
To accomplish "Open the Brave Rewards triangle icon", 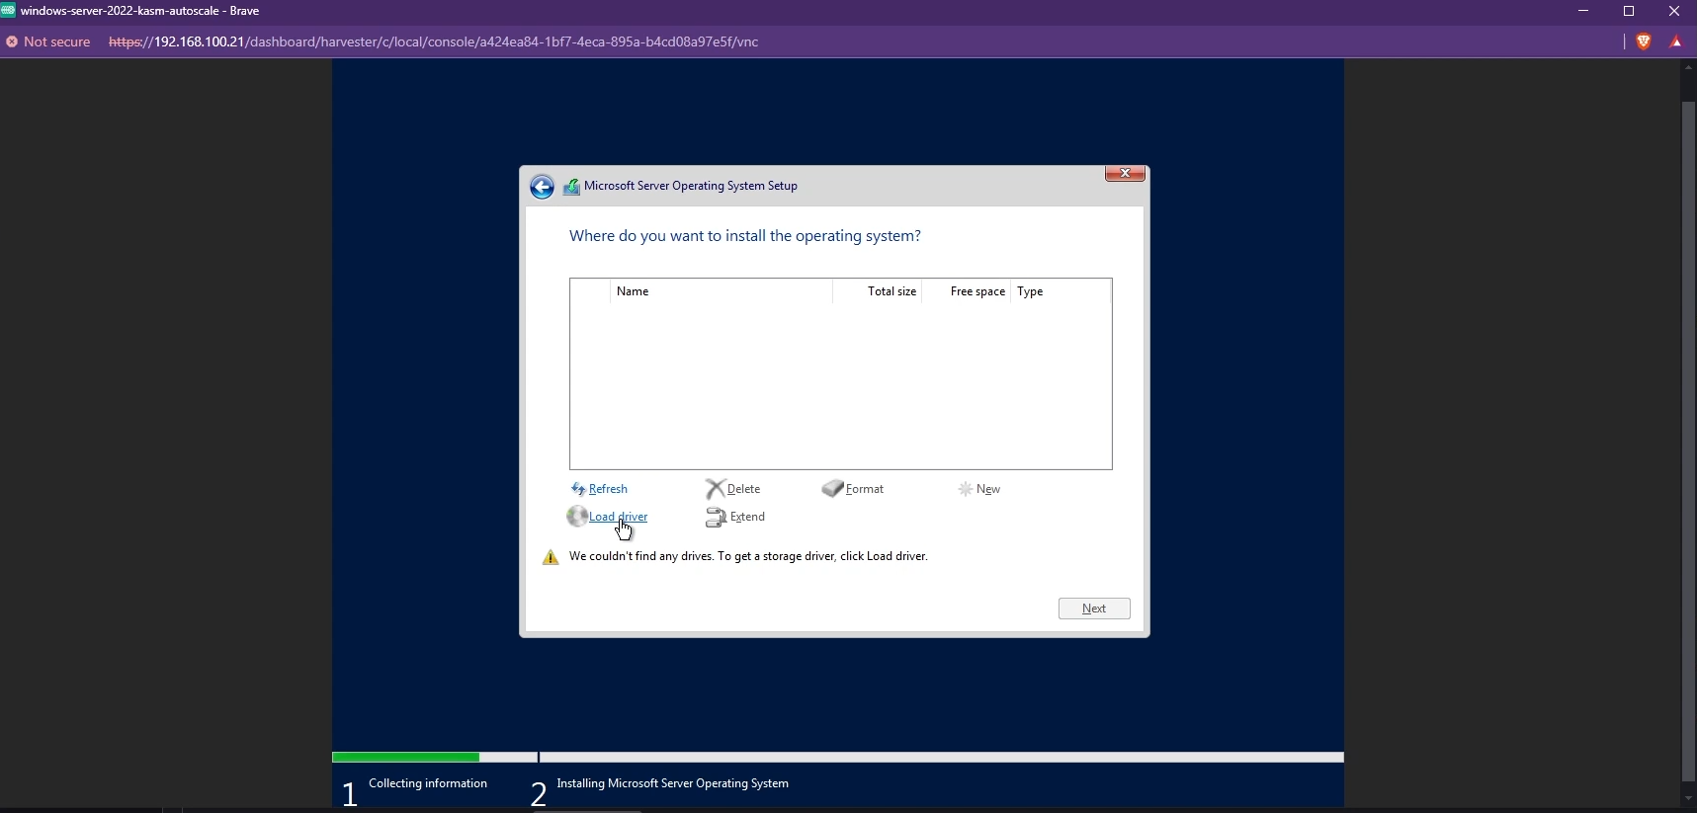I will 1676,41.
